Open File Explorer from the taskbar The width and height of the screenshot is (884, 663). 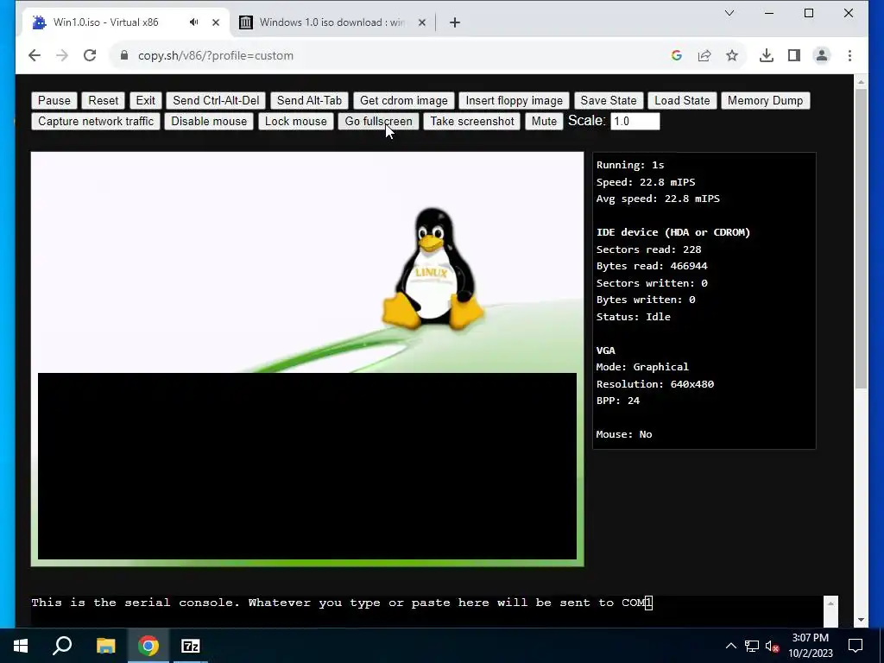pos(105,646)
